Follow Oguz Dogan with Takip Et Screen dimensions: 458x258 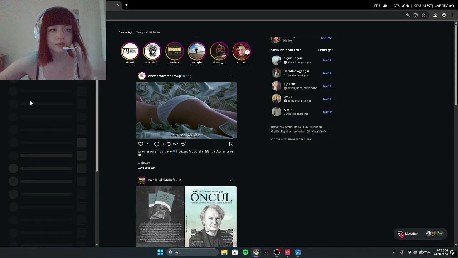click(328, 60)
